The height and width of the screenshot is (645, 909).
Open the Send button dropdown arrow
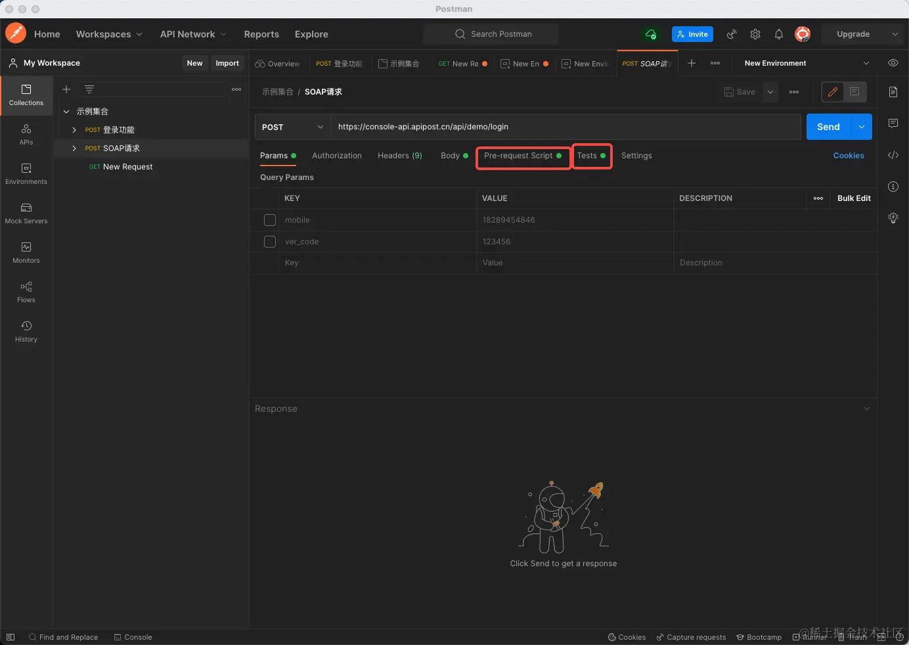click(862, 127)
